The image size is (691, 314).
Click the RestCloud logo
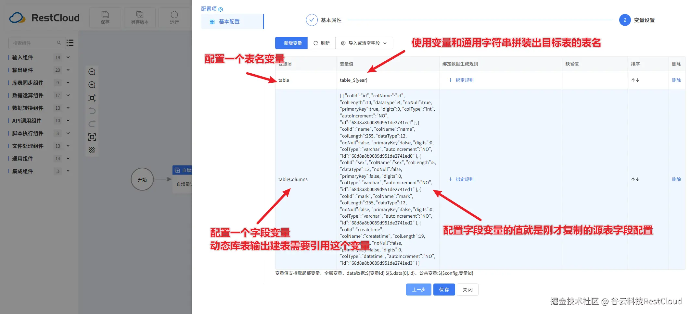tap(45, 18)
